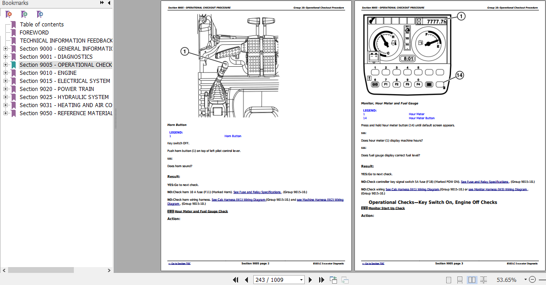
Task: Go to the first page
Action: point(235,280)
